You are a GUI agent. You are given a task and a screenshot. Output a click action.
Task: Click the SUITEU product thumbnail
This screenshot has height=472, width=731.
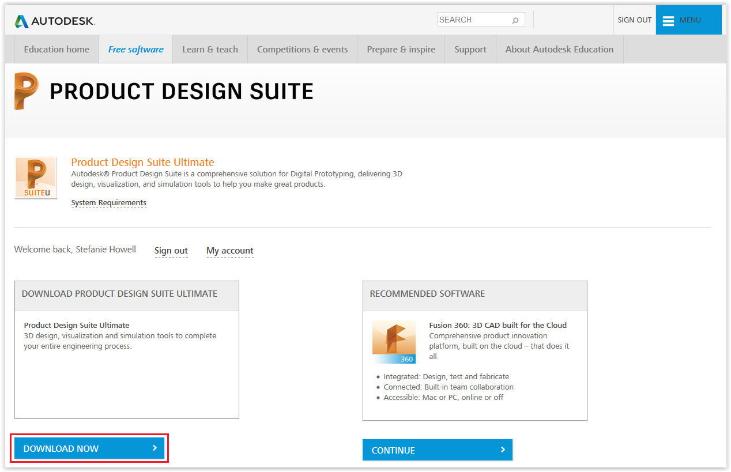(36, 178)
